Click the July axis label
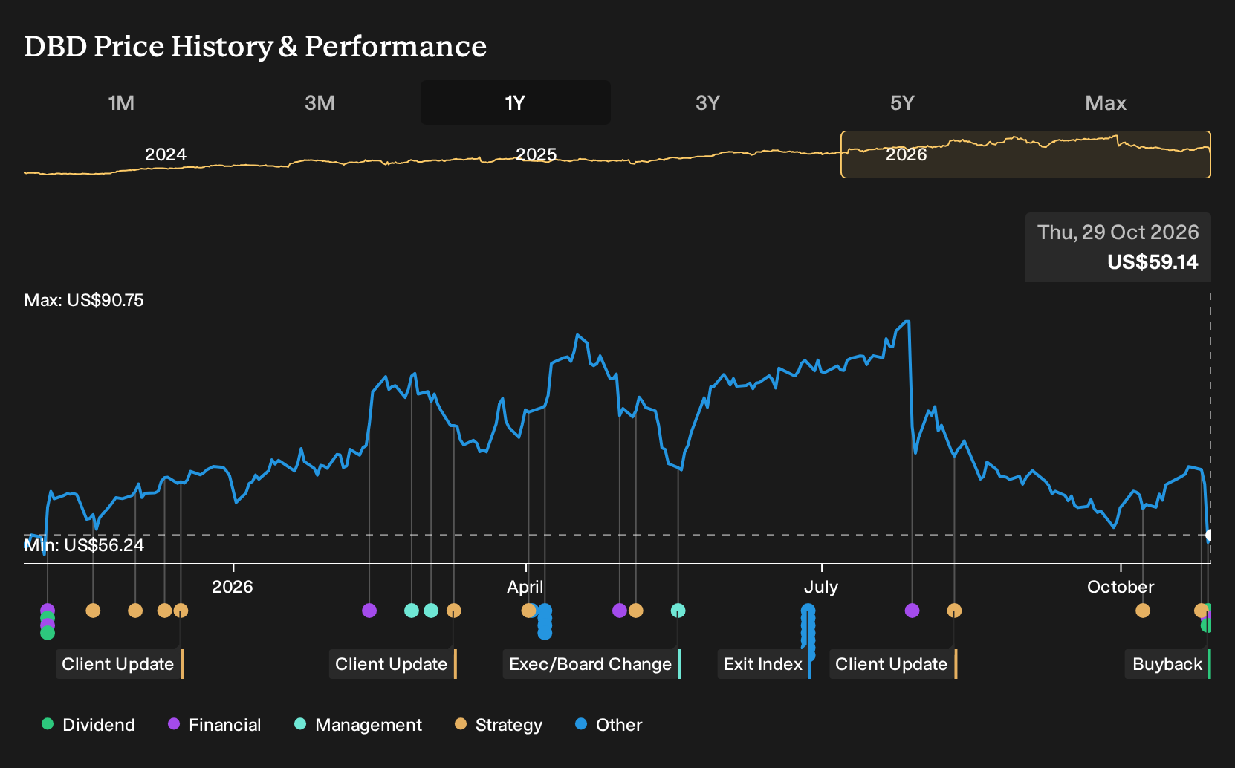The width and height of the screenshot is (1235, 768). (821, 587)
